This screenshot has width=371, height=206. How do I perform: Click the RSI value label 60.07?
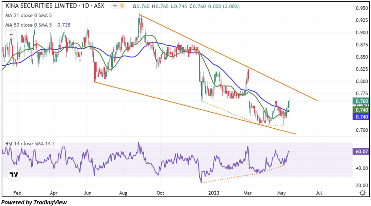[361, 151]
